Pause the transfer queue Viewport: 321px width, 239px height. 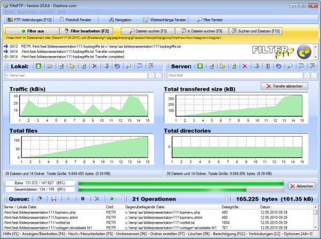(82, 198)
